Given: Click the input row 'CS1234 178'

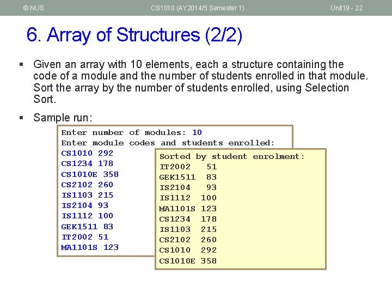Looking at the screenshot, I should click(87, 163).
